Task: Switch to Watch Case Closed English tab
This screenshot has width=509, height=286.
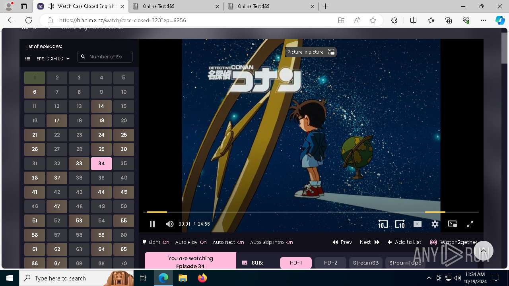Action: coord(81,6)
